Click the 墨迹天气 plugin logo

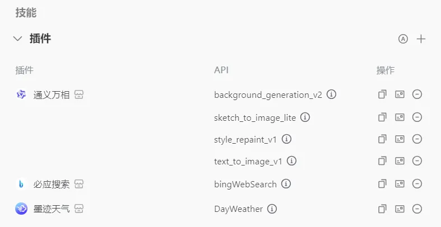(21, 209)
